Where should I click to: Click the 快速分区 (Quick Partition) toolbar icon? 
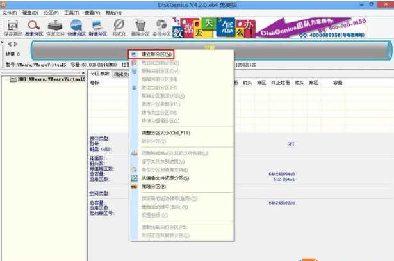click(76, 28)
